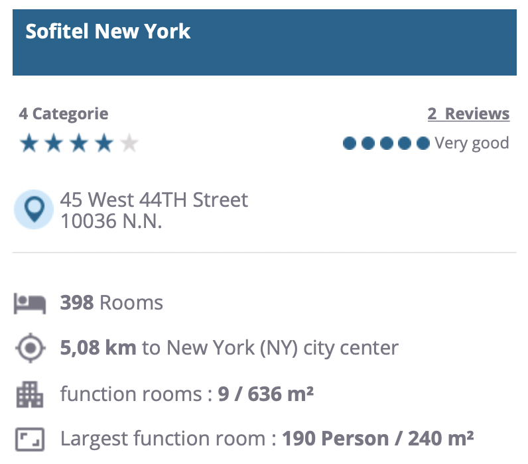Click the fourth blue category star
528x464 pixels.
tap(105, 143)
